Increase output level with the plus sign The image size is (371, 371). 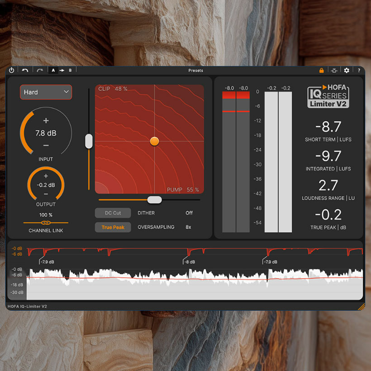(x=46, y=176)
